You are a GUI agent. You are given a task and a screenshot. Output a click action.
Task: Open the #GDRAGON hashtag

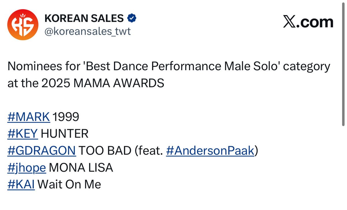pyautogui.click(x=42, y=150)
